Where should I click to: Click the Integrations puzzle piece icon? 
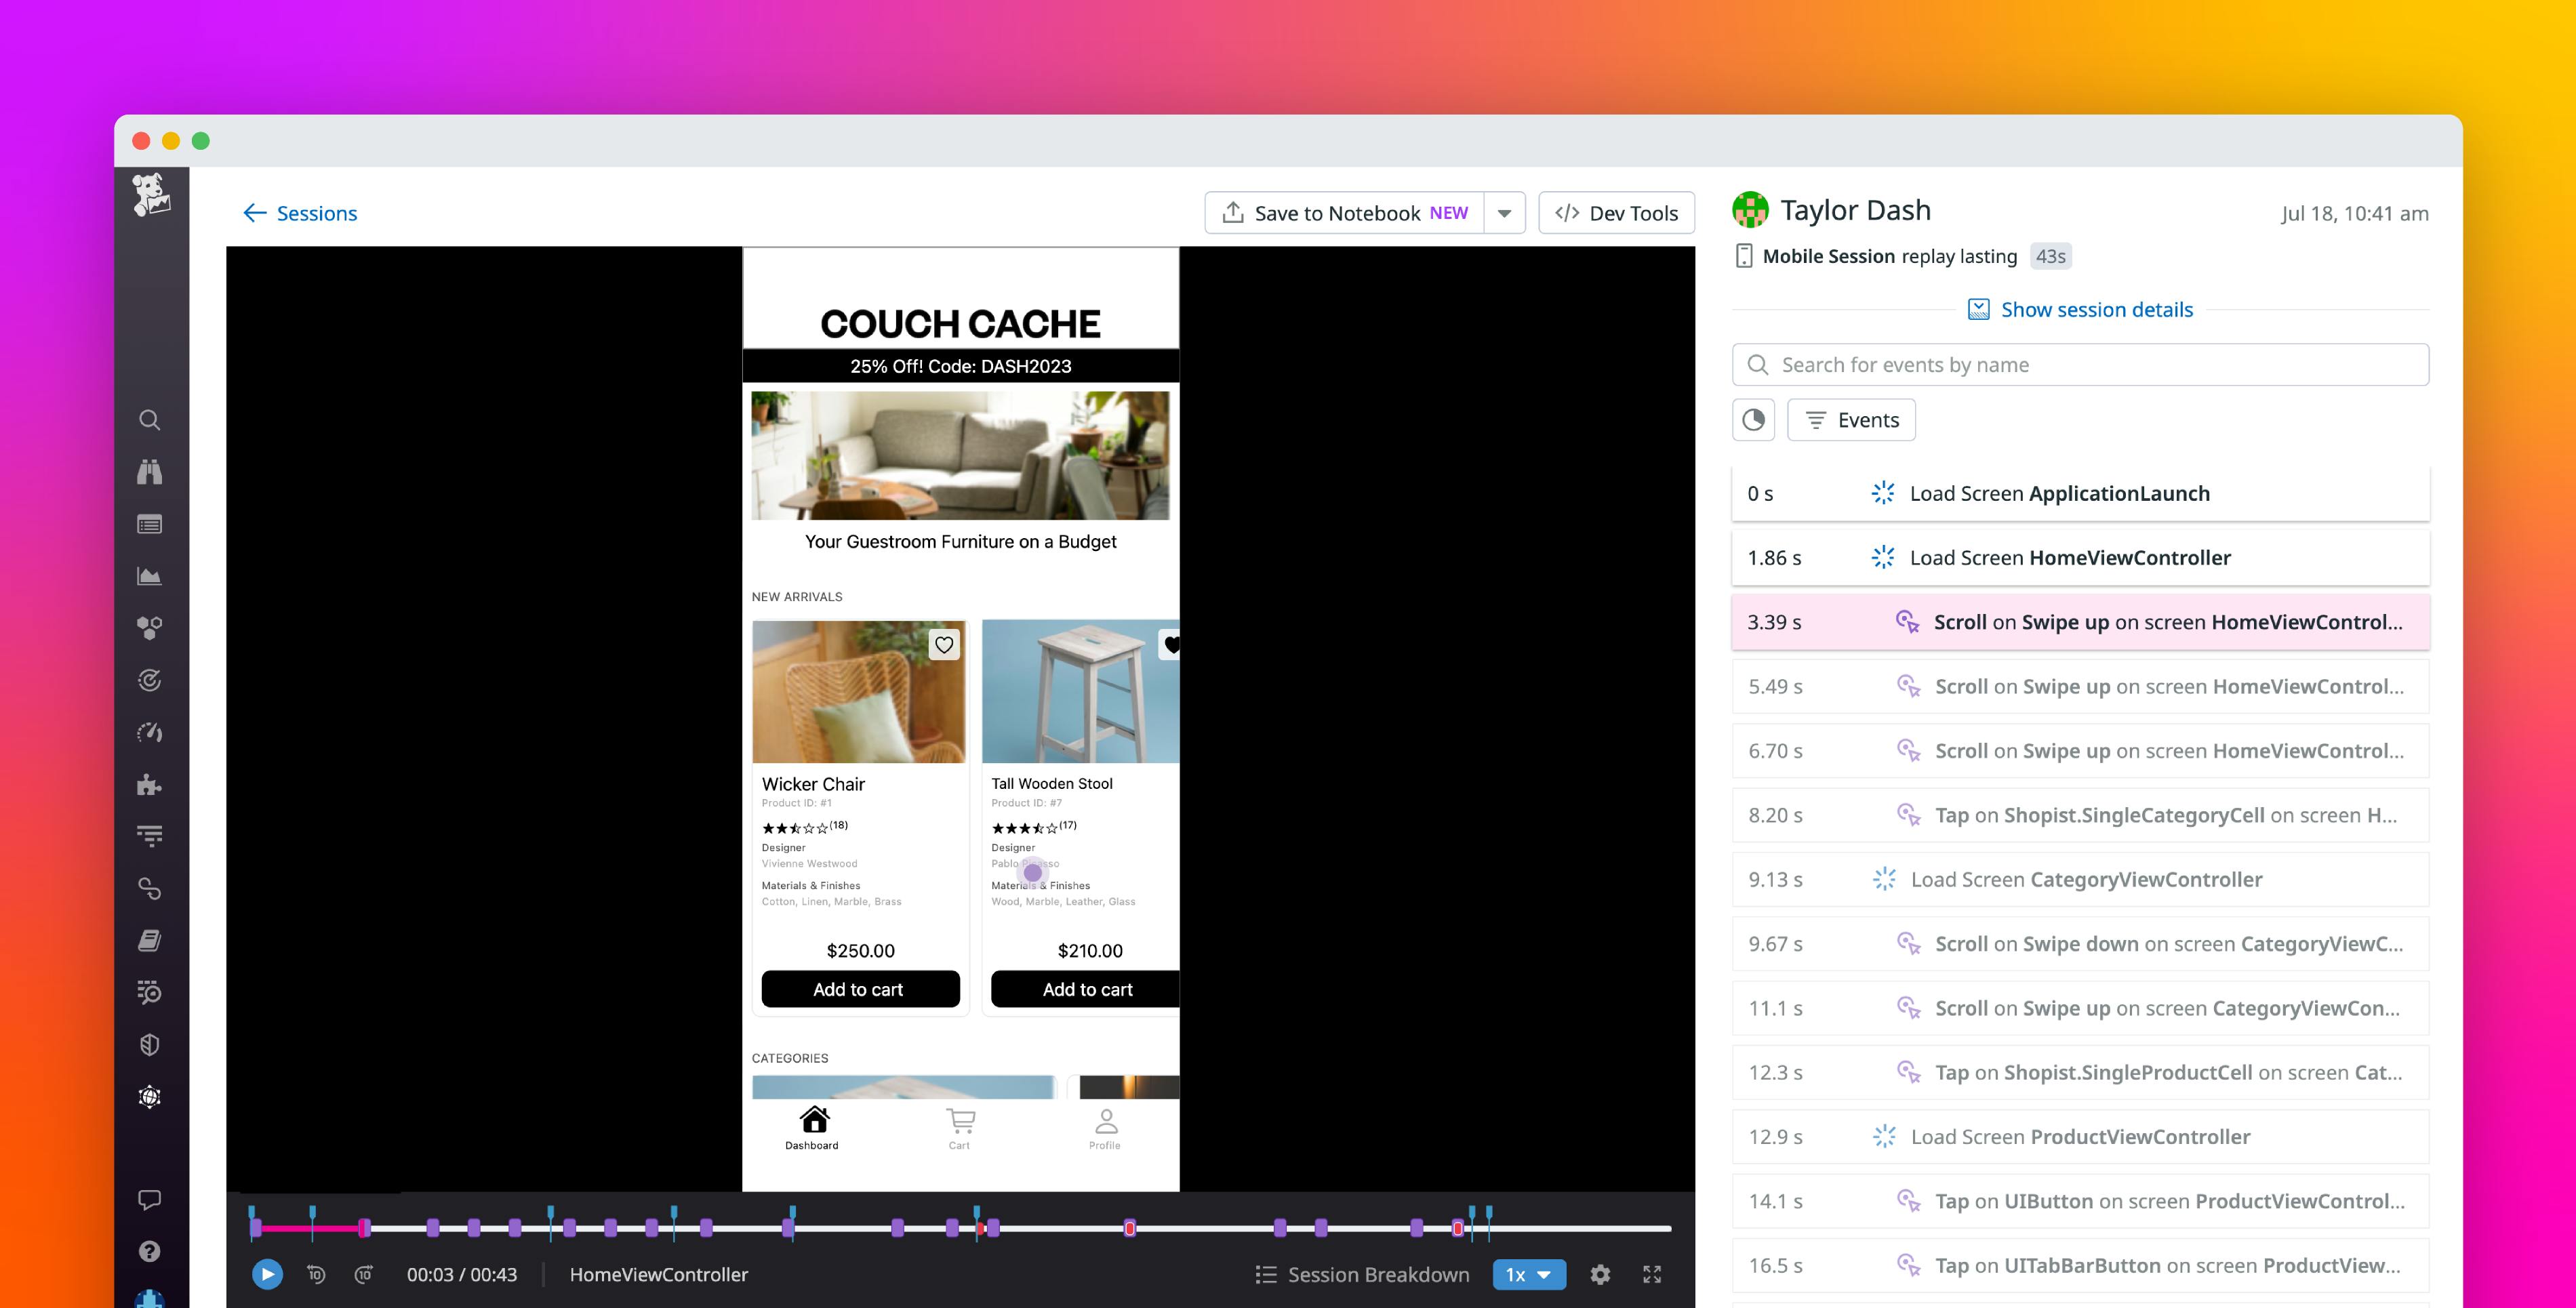[152, 784]
